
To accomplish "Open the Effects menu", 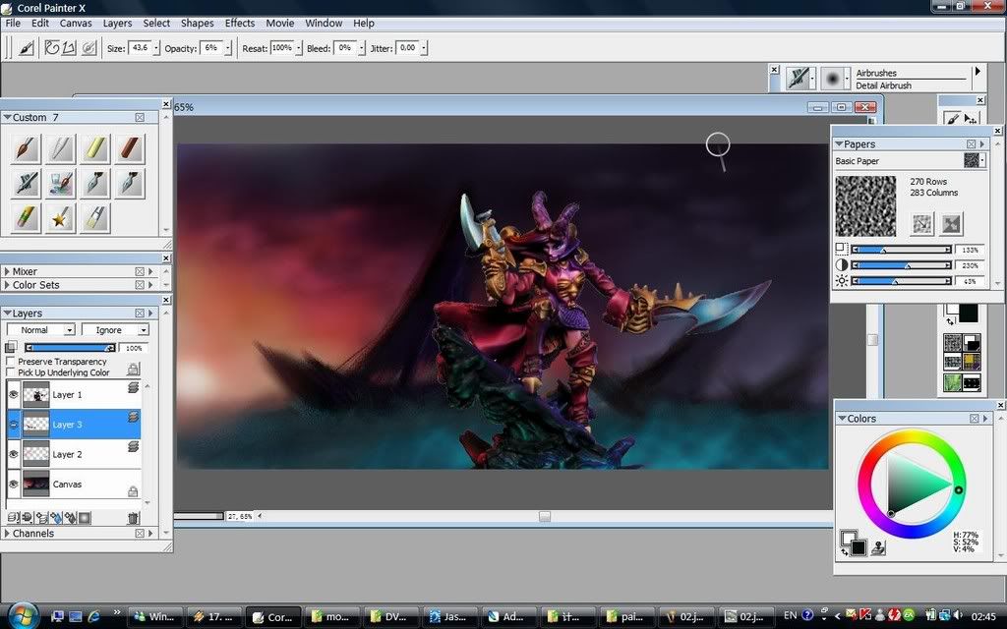I will pyautogui.click(x=240, y=24).
